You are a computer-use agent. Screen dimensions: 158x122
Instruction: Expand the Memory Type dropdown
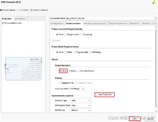tap(81, 101)
